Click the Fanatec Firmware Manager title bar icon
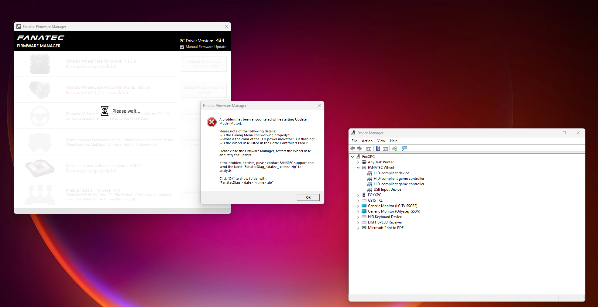This screenshot has width=598, height=307. (x=19, y=27)
